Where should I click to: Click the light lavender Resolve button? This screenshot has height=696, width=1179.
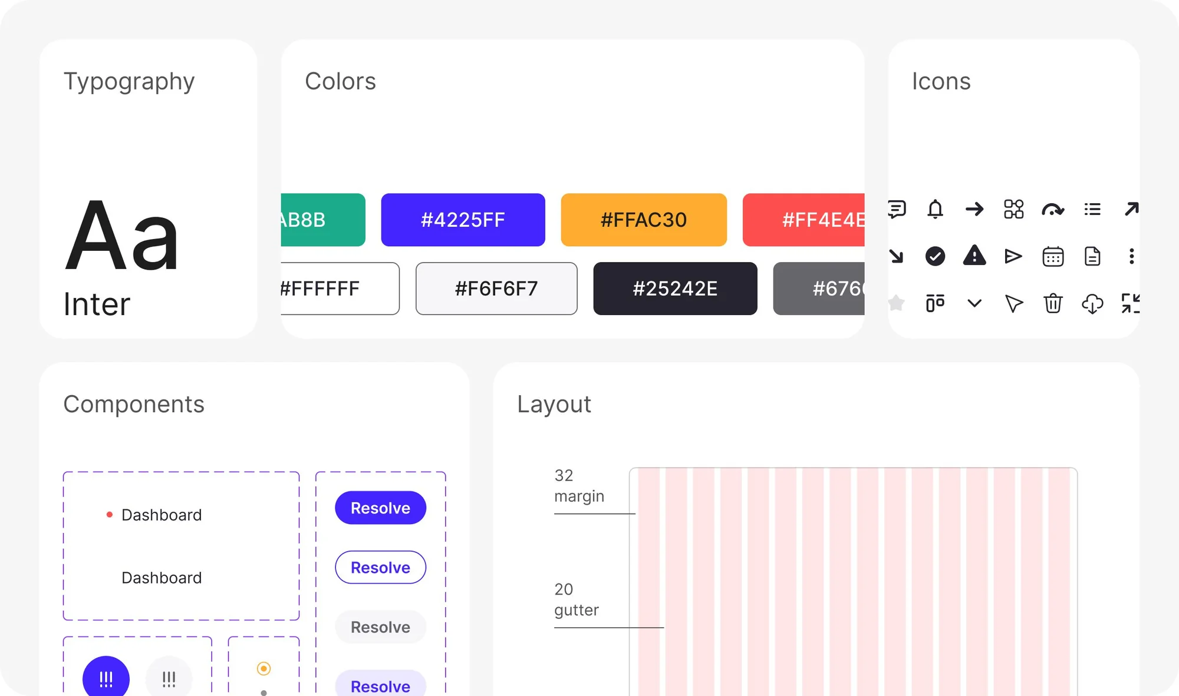[x=380, y=683]
